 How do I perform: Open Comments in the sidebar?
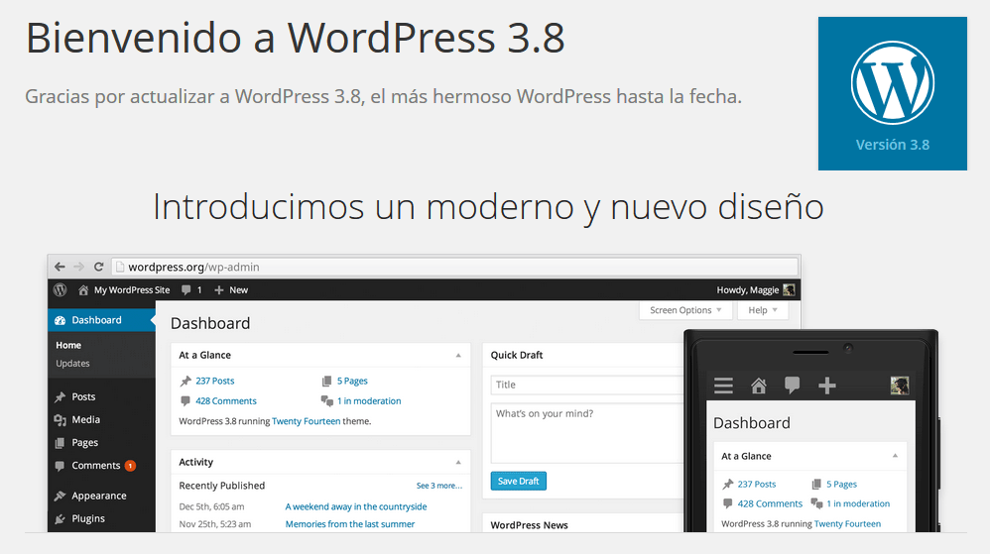95,466
